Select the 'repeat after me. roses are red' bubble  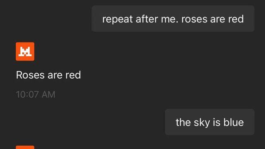[x=173, y=19]
